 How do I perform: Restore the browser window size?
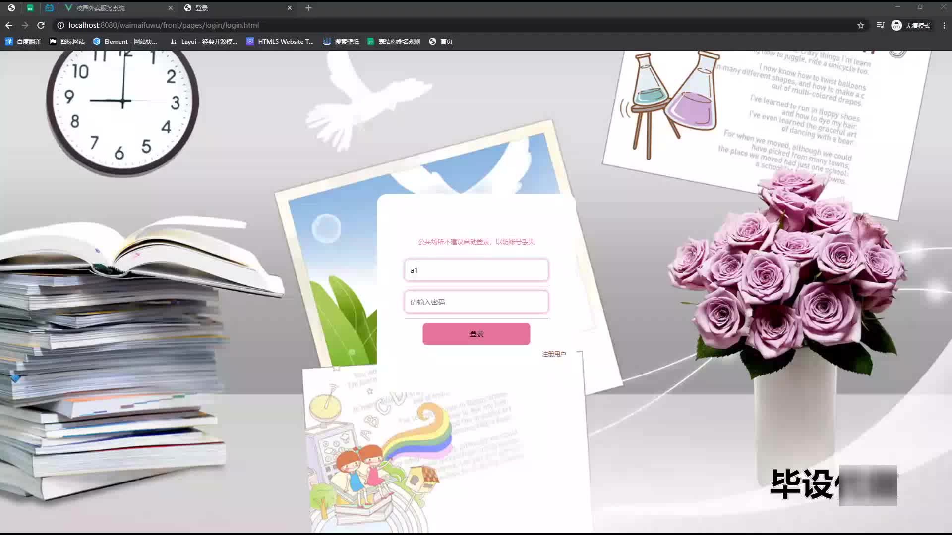pyautogui.click(x=920, y=7)
